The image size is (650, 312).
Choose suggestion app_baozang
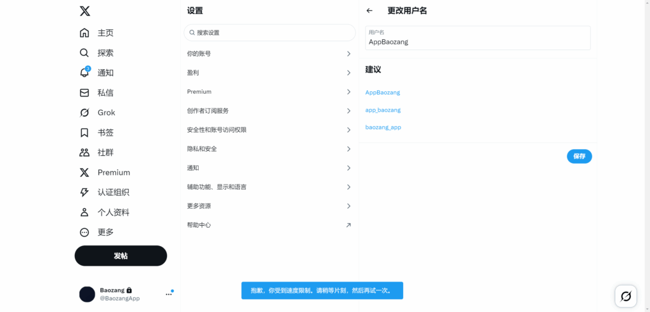(x=383, y=110)
